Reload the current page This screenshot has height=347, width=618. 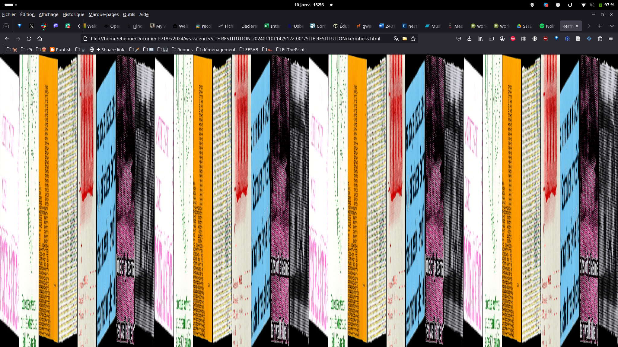tap(29, 39)
